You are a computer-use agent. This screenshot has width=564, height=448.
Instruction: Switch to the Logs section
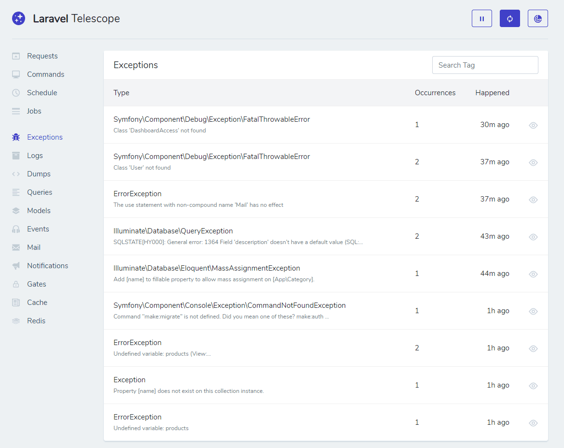click(34, 155)
